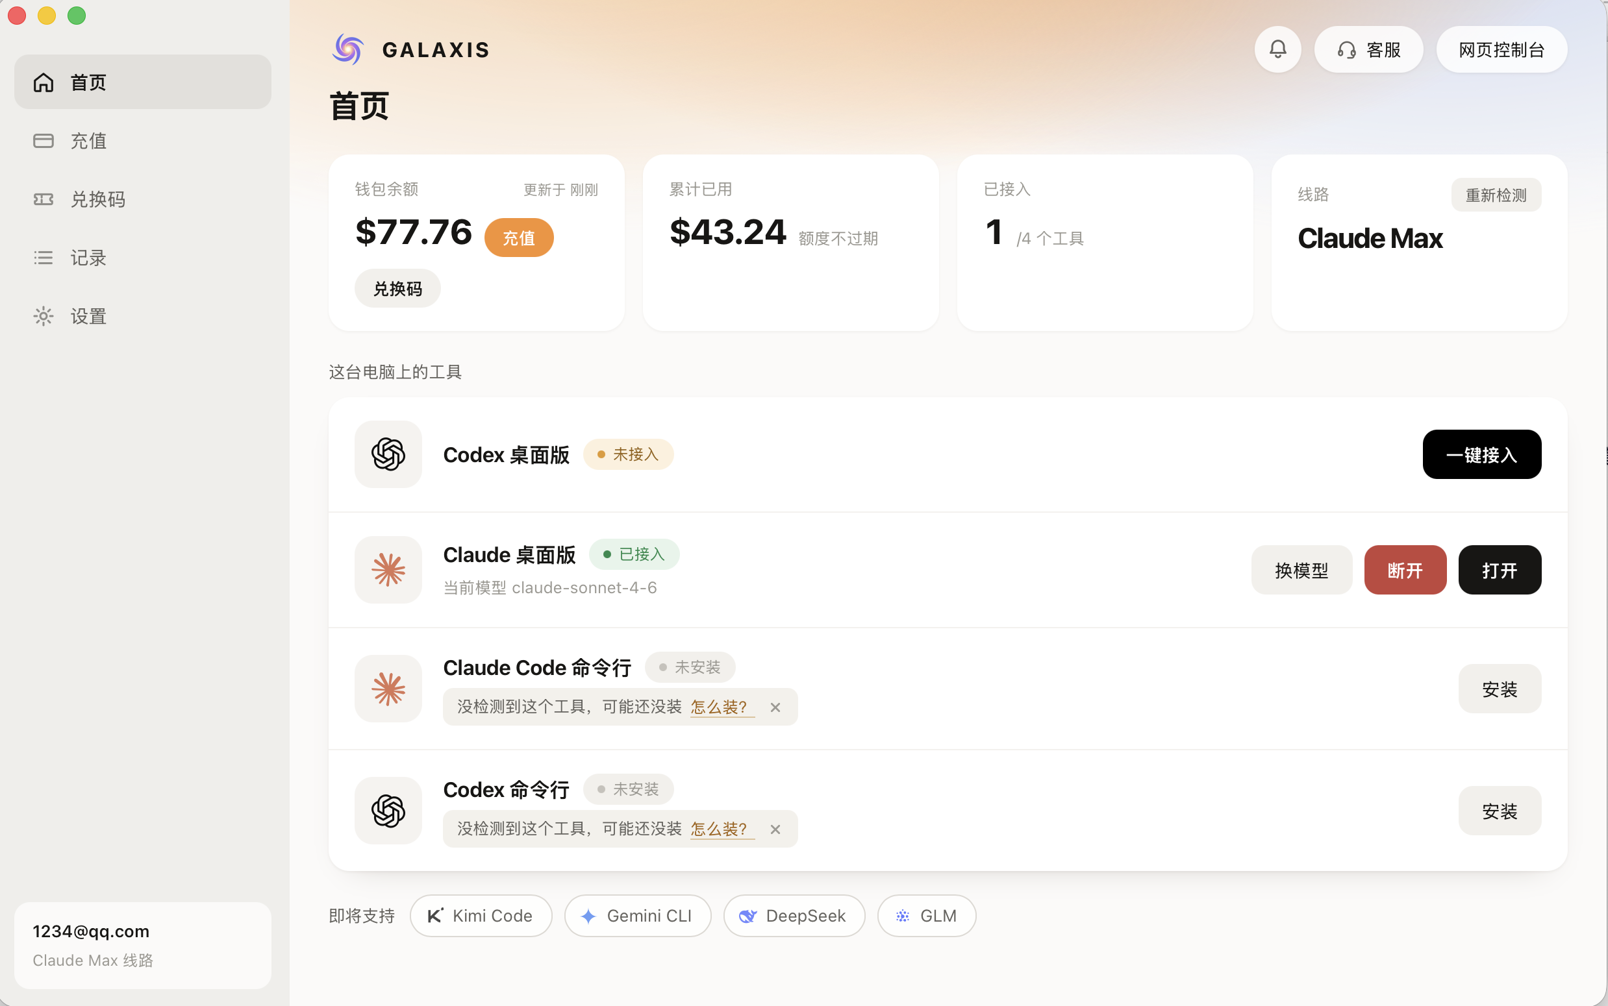
Task: Click the $43.24 cumulative usage amount
Action: click(727, 232)
